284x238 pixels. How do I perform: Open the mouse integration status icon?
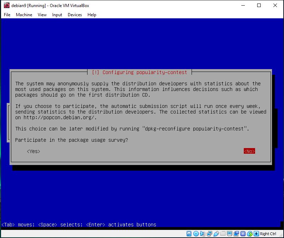[249, 234]
